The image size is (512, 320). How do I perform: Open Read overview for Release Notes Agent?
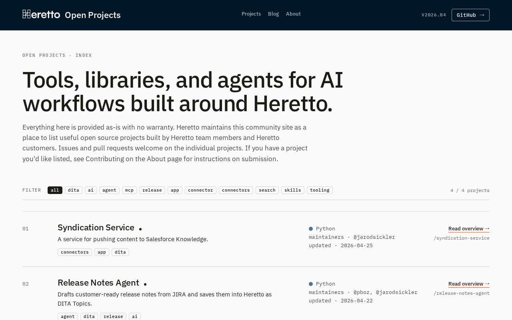coord(469,284)
